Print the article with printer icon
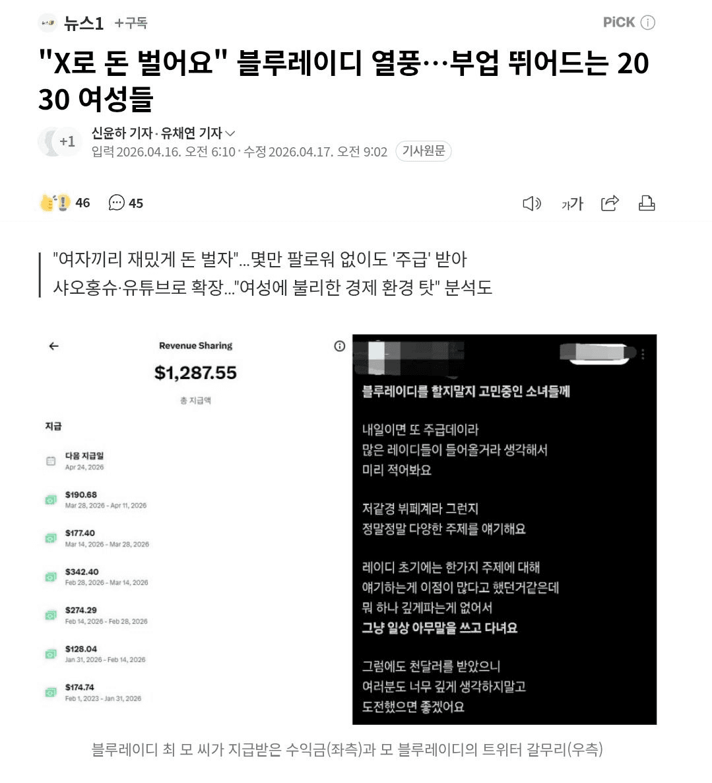Viewport: 712px width, 783px height. (x=647, y=203)
